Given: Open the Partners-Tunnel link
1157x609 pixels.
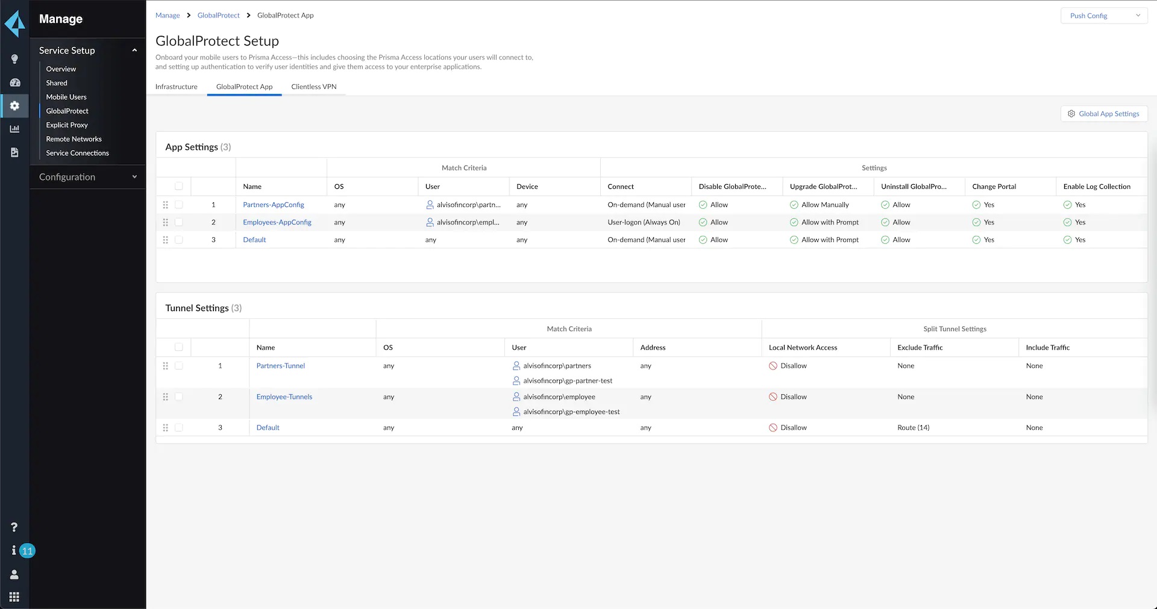Looking at the screenshot, I should (x=281, y=366).
